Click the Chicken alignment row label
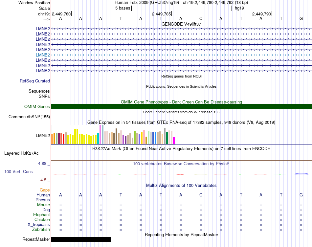 pyautogui.click(x=42, y=219)
